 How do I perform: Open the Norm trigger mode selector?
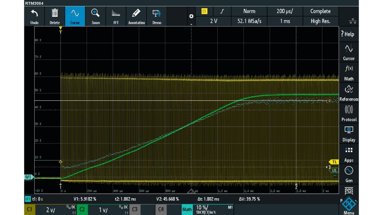[249, 11]
